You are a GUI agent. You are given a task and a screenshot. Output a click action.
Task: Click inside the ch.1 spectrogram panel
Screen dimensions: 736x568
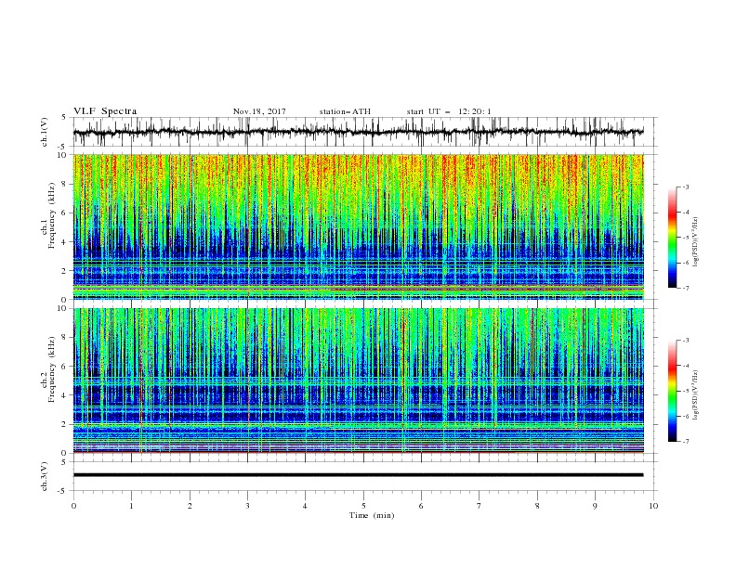point(359,226)
